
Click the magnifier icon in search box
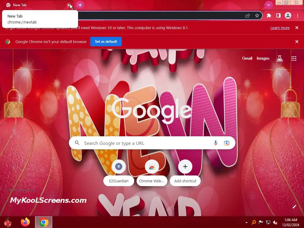[77, 143]
